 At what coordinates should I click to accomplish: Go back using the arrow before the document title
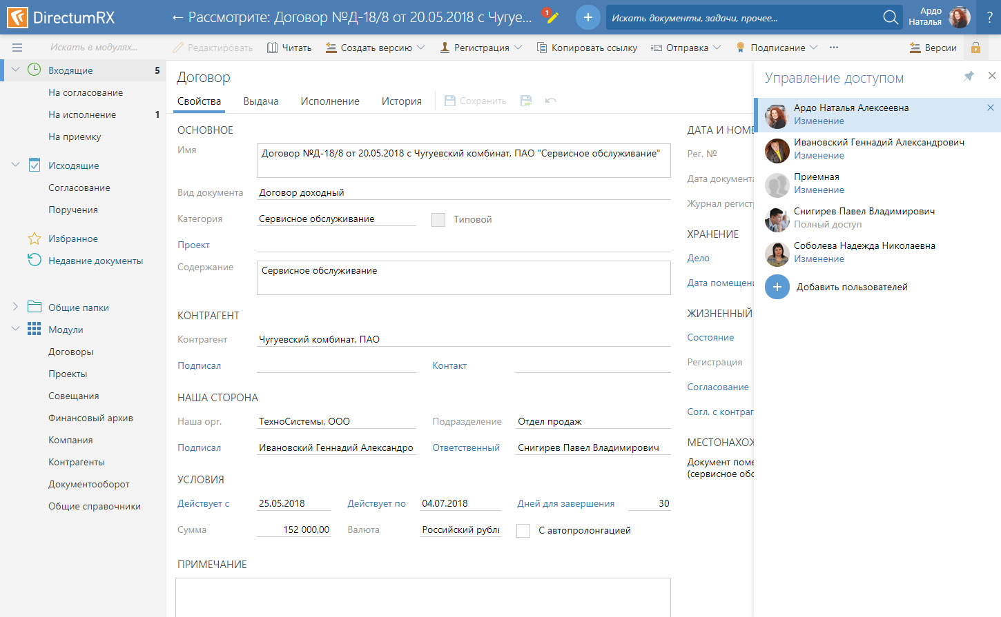pyautogui.click(x=177, y=17)
